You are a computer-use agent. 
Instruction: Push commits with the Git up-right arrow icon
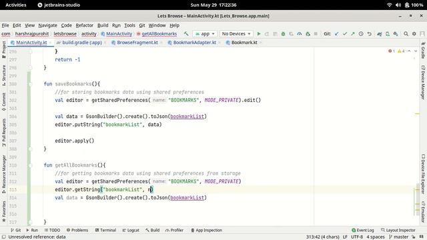click(x=353, y=34)
